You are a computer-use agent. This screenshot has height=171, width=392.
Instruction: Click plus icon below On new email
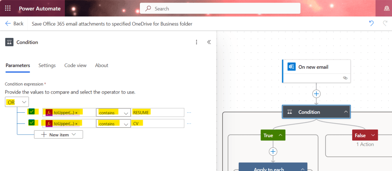pyautogui.click(x=317, y=94)
